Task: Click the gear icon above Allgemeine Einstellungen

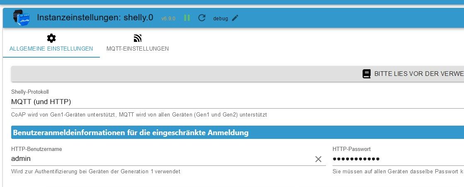Action: coord(51,38)
